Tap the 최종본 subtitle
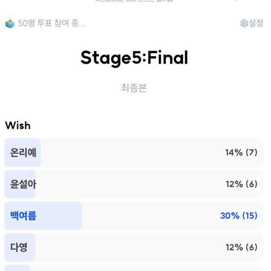The image size is (271, 271). point(134,88)
